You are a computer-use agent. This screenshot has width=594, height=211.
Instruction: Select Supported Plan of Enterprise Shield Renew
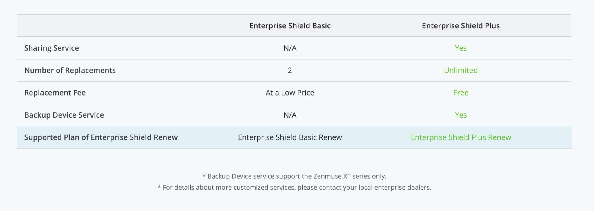[x=101, y=137]
